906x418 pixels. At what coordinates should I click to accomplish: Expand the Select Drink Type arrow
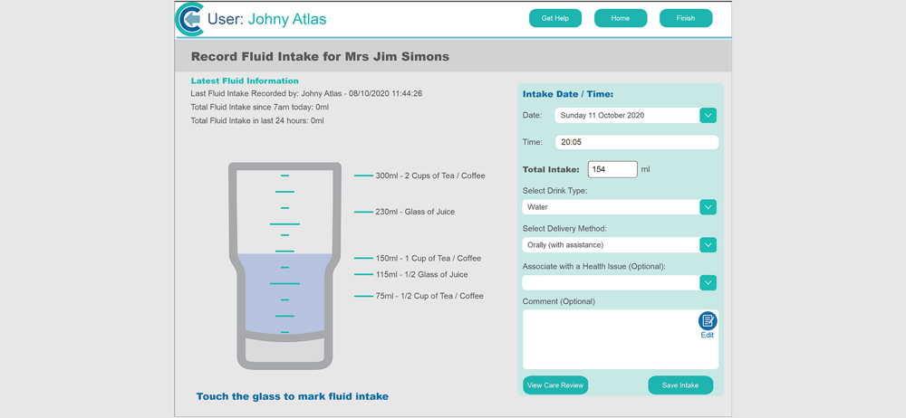708,206
